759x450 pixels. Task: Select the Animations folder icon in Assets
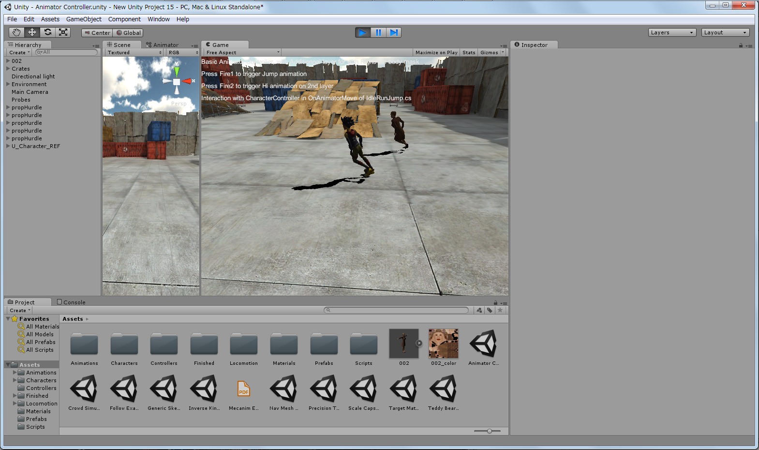click(x=84, y=344)
